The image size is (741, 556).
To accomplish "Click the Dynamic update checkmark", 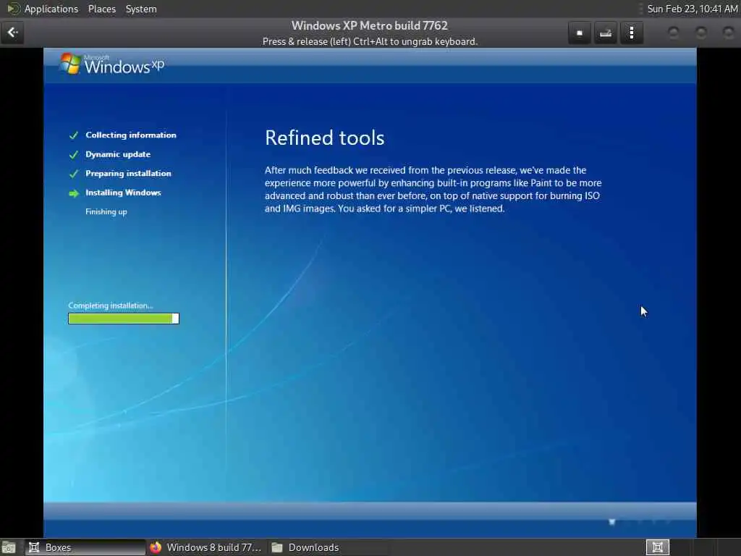I will pos(73,155).
